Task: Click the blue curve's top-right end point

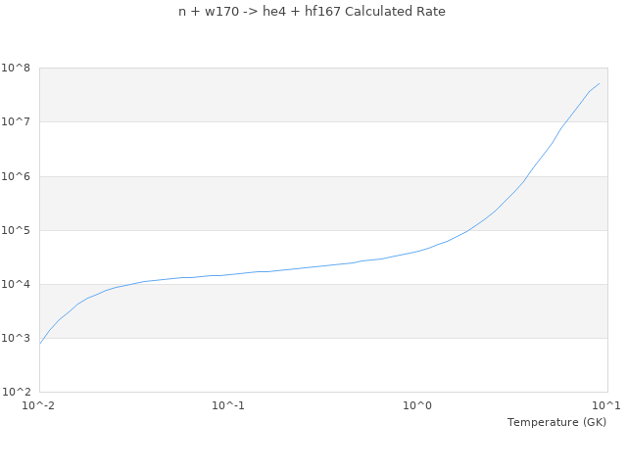Action: pos(600,83)
